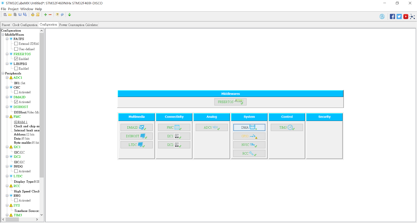Open the LTDC configuration button under Multimedia
This screenshot has height=223, width=417.
point(137,145)
